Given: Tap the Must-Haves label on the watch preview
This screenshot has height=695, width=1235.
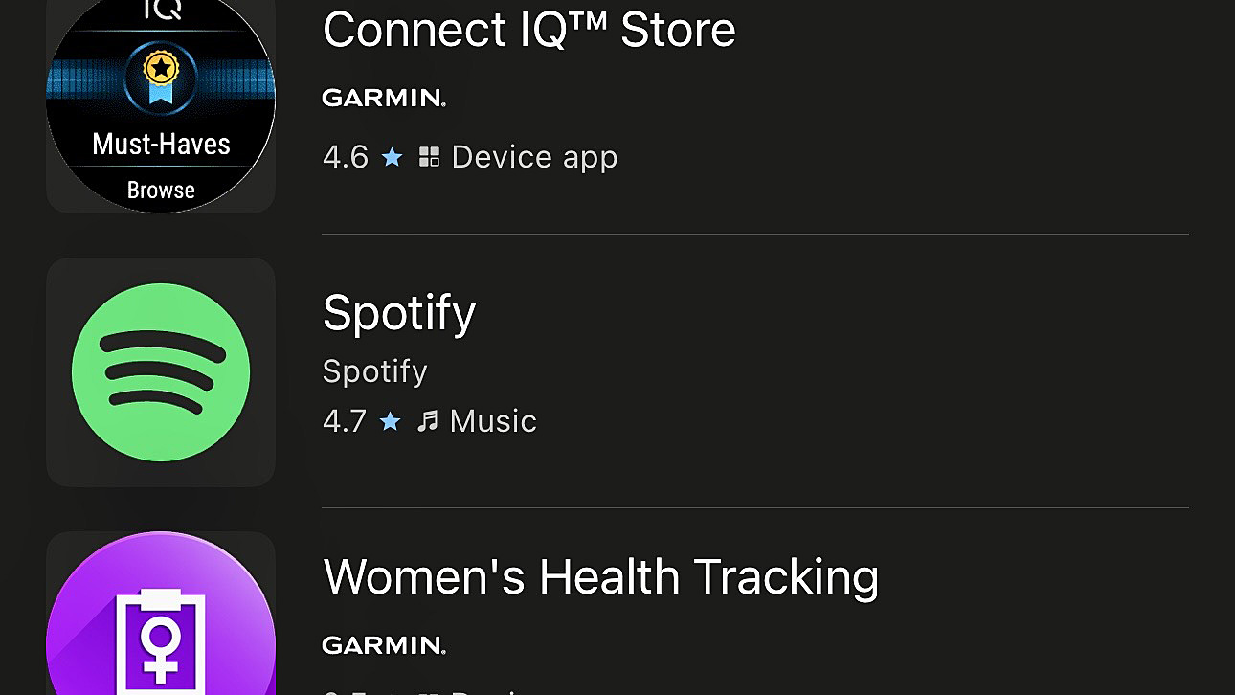Looking at the screenshot, I should pos(159,143).
